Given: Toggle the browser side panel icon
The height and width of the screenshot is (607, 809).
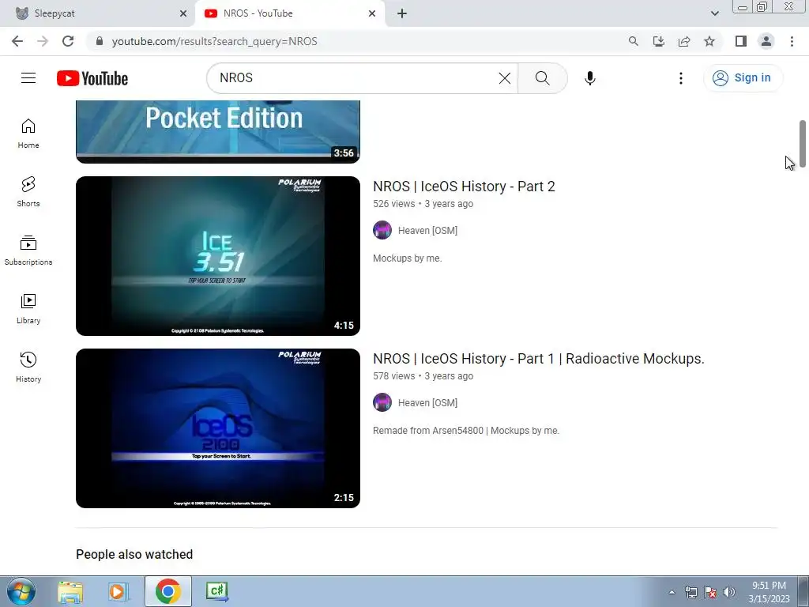Looking at the screenshot, I should (x=741, y=41).
